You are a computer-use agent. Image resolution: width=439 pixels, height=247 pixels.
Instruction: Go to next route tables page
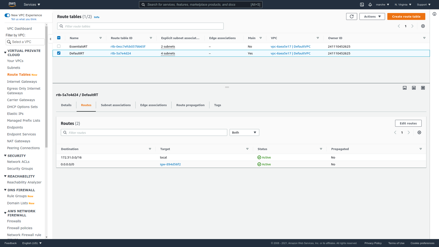click(412, 26)
